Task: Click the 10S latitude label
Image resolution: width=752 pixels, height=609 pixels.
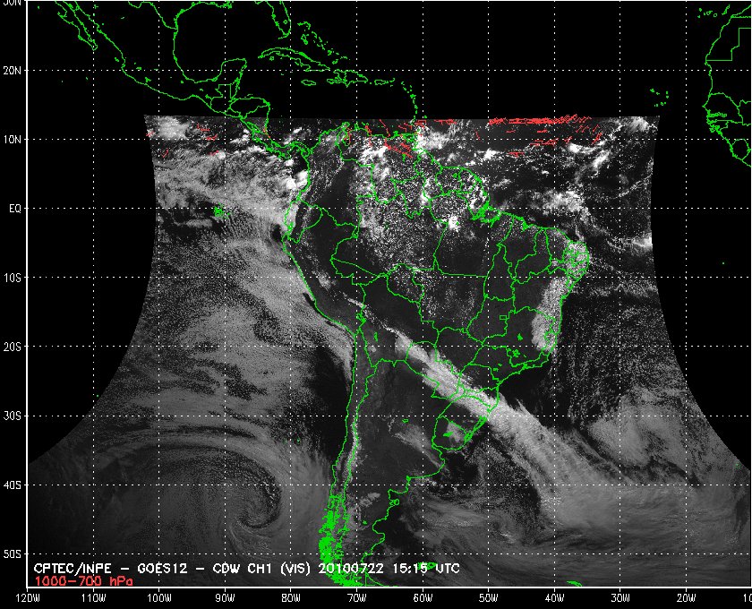Action: tap(12, 278)
